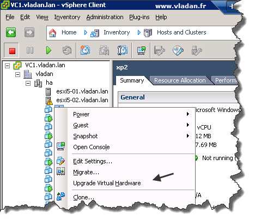Collapse the ha cluster node
This screenshot has width=255, height=224.
pyautogui.click(x=28, y=84)
